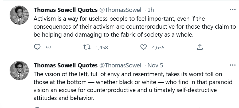Share the first tweet via share icon

coord(199,47)
